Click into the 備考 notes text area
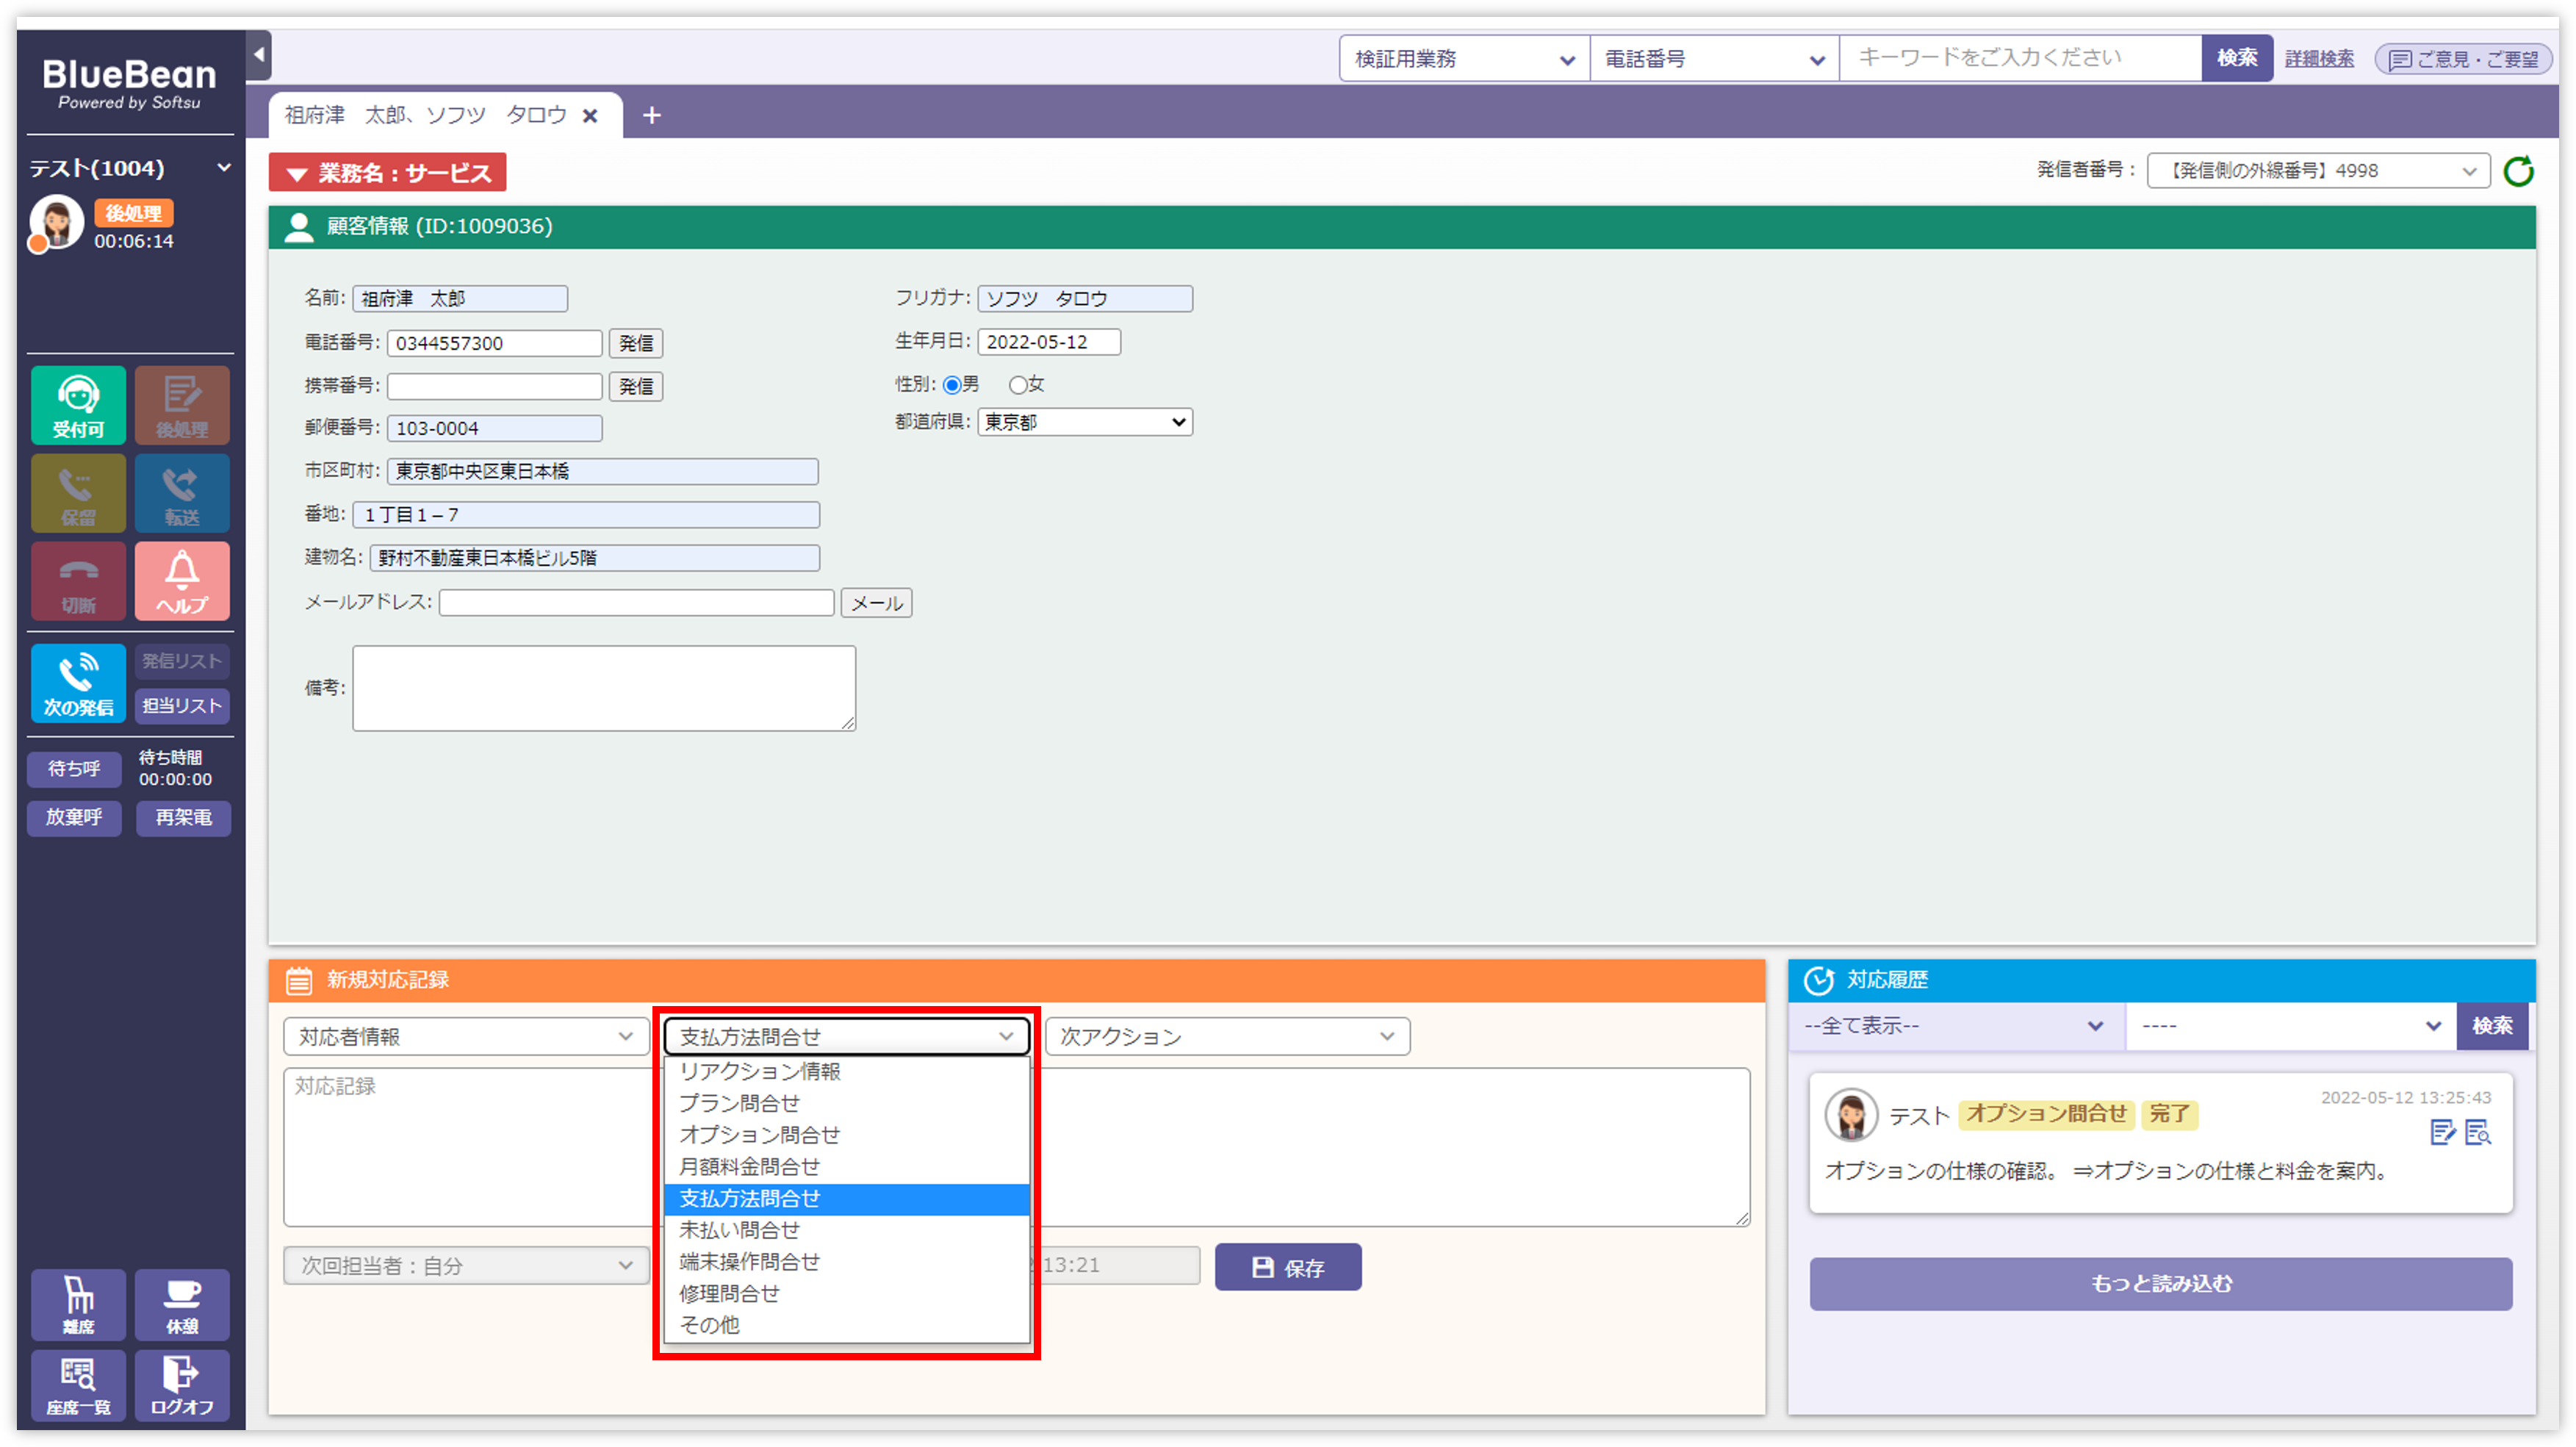The height and width of the screenshot is (1447, 2576). [603, 688]
